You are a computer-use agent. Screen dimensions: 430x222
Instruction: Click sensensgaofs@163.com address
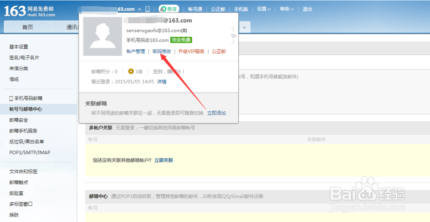click(157, 30)
